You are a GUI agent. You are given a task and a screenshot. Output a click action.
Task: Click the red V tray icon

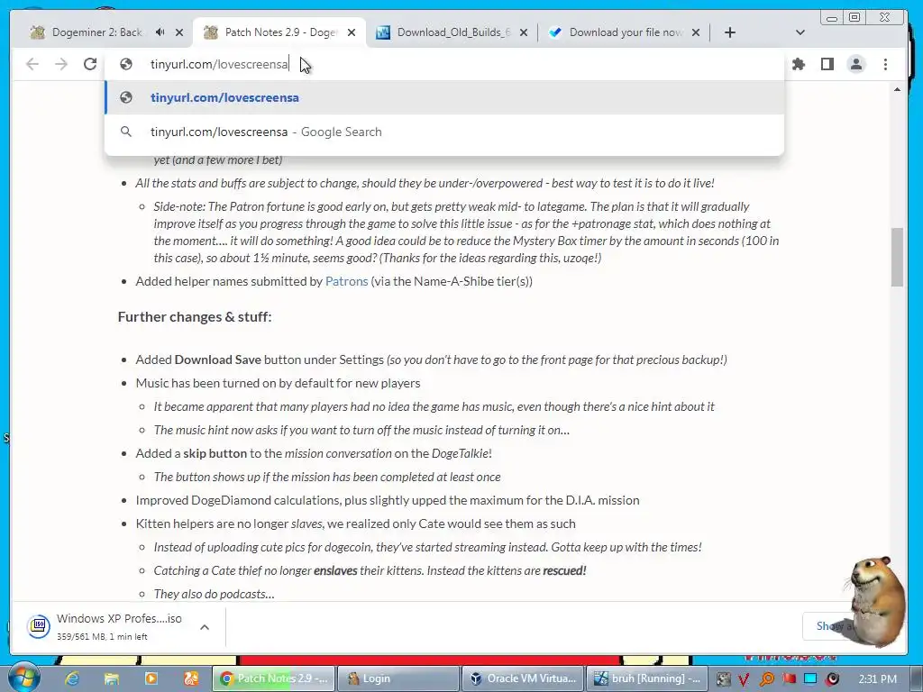744,679
